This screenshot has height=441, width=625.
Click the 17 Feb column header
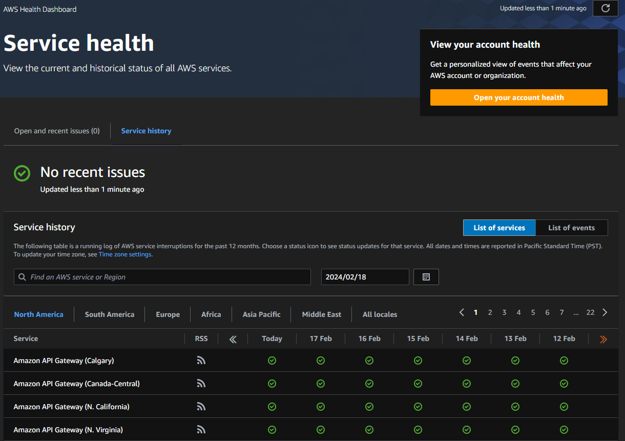coord(321,338)
